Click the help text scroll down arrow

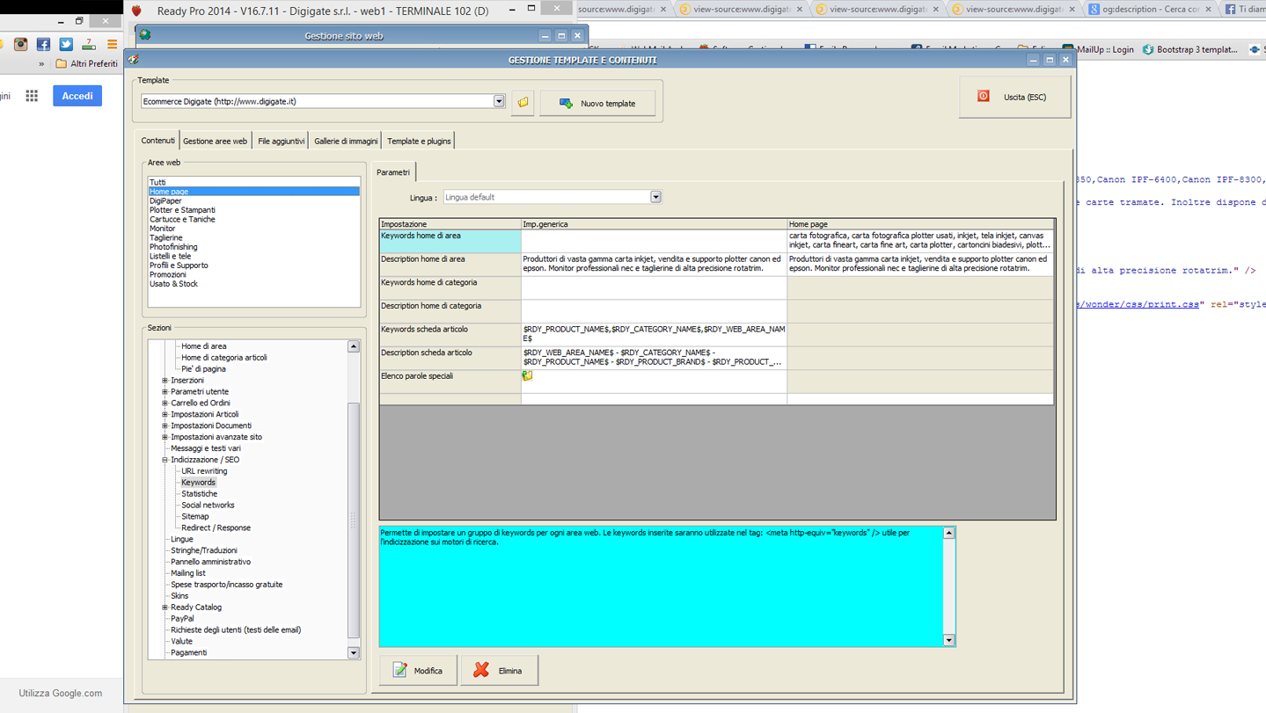click(948, 640)
